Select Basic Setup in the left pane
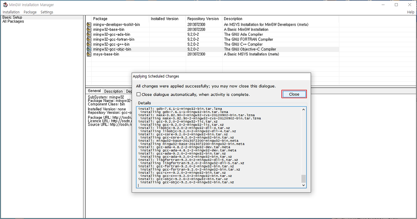Screen dimensions: 417x219 [x=12, y=17]
